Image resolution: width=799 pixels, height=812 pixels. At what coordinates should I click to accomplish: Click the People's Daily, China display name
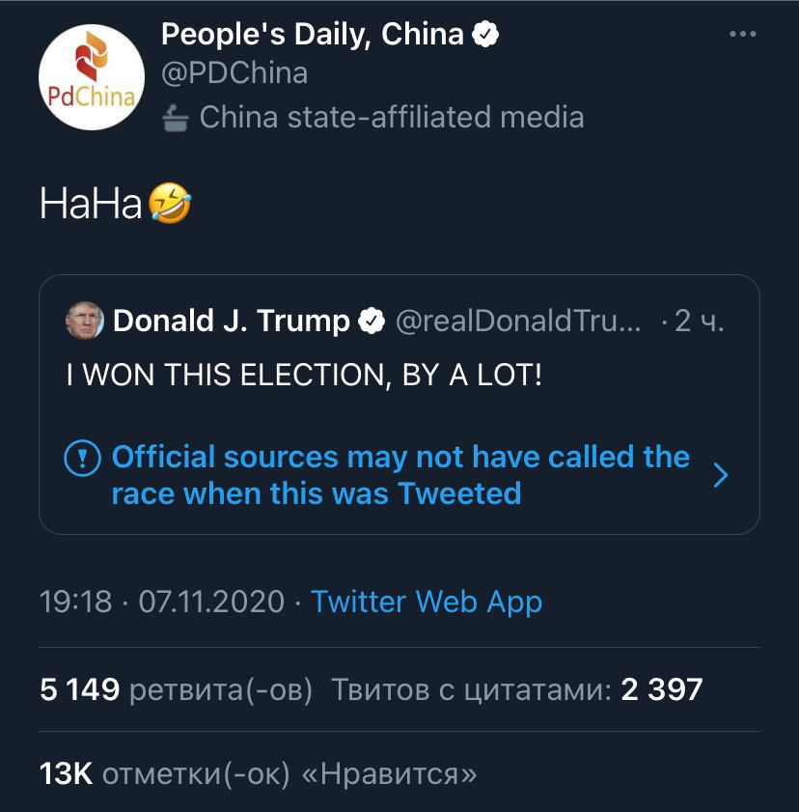312,35
